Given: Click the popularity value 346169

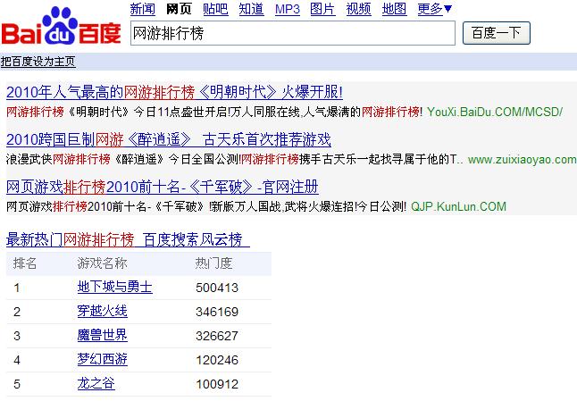Looking at the screenshot, I should [x=217, y=312].
